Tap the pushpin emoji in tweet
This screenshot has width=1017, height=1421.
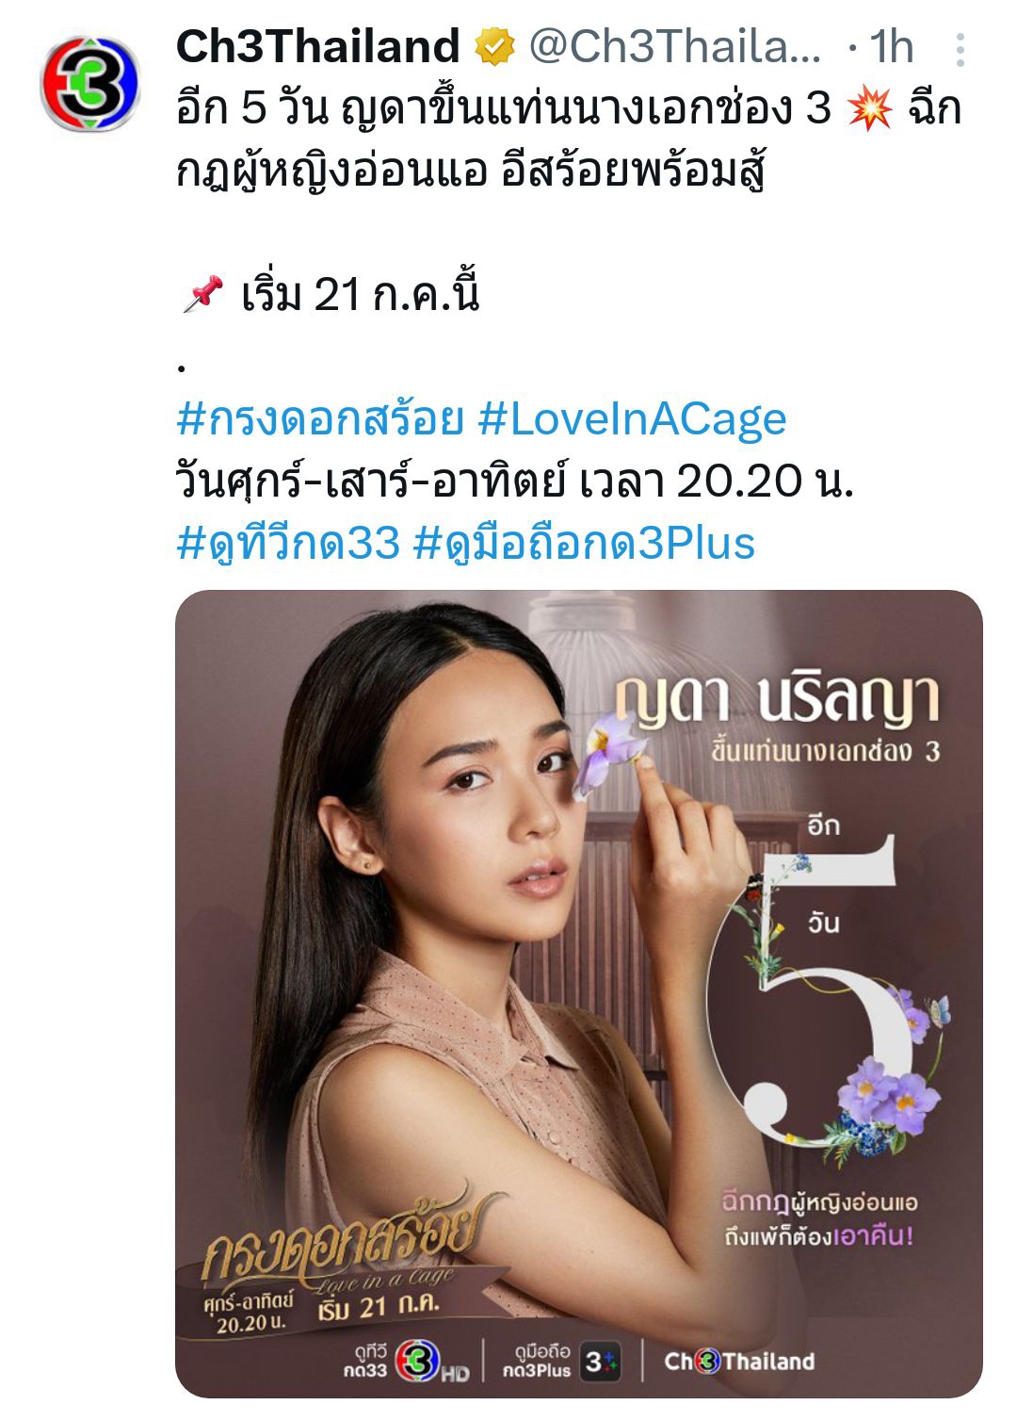[x=202, y=295]
